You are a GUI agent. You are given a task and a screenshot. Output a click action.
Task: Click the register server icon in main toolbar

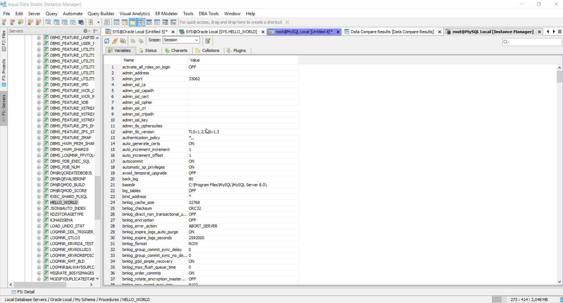click(x=4, y=22)
